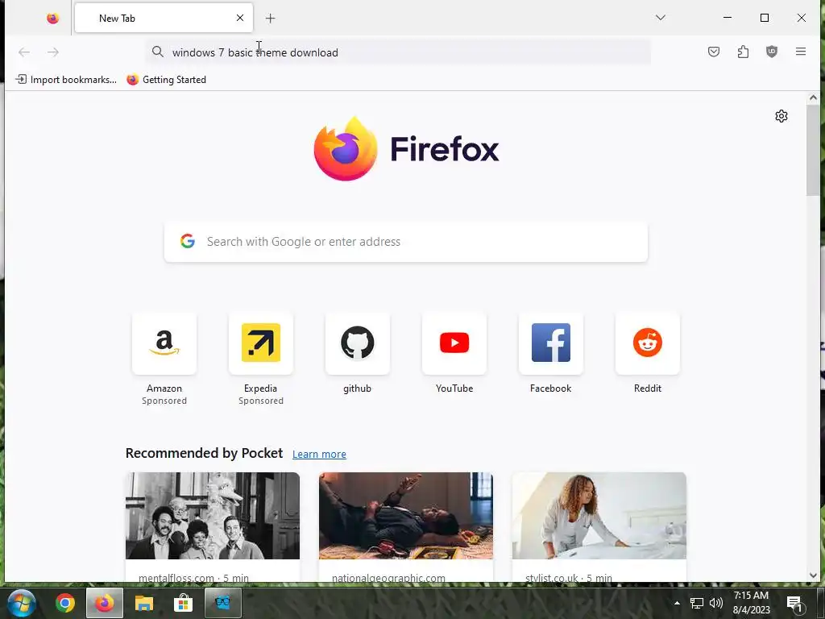Click the taskbar clock showing 7:15 AM

coord(752,603)
